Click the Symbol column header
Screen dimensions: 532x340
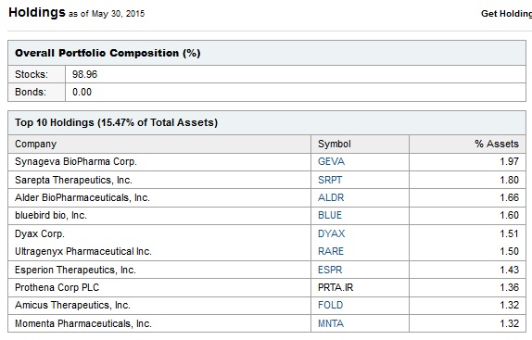coord(335,144)
